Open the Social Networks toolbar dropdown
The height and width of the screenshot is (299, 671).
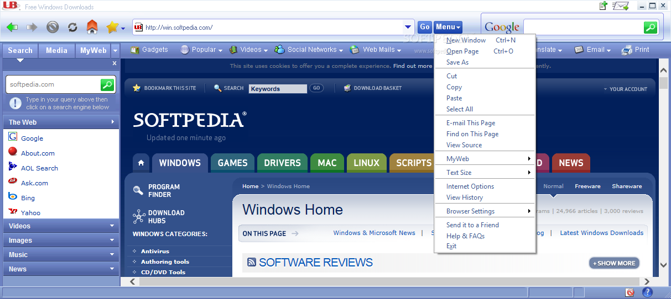pyautogui.click(x=309, y=50)
